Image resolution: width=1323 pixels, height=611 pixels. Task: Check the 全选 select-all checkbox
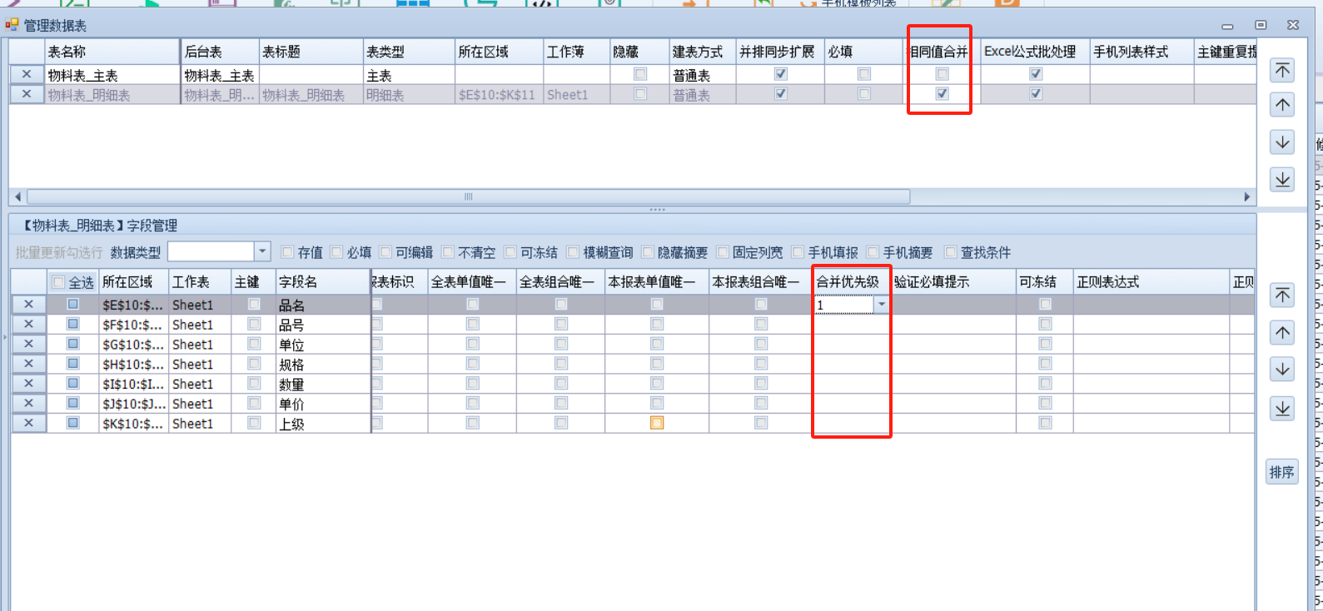(58, 282)
